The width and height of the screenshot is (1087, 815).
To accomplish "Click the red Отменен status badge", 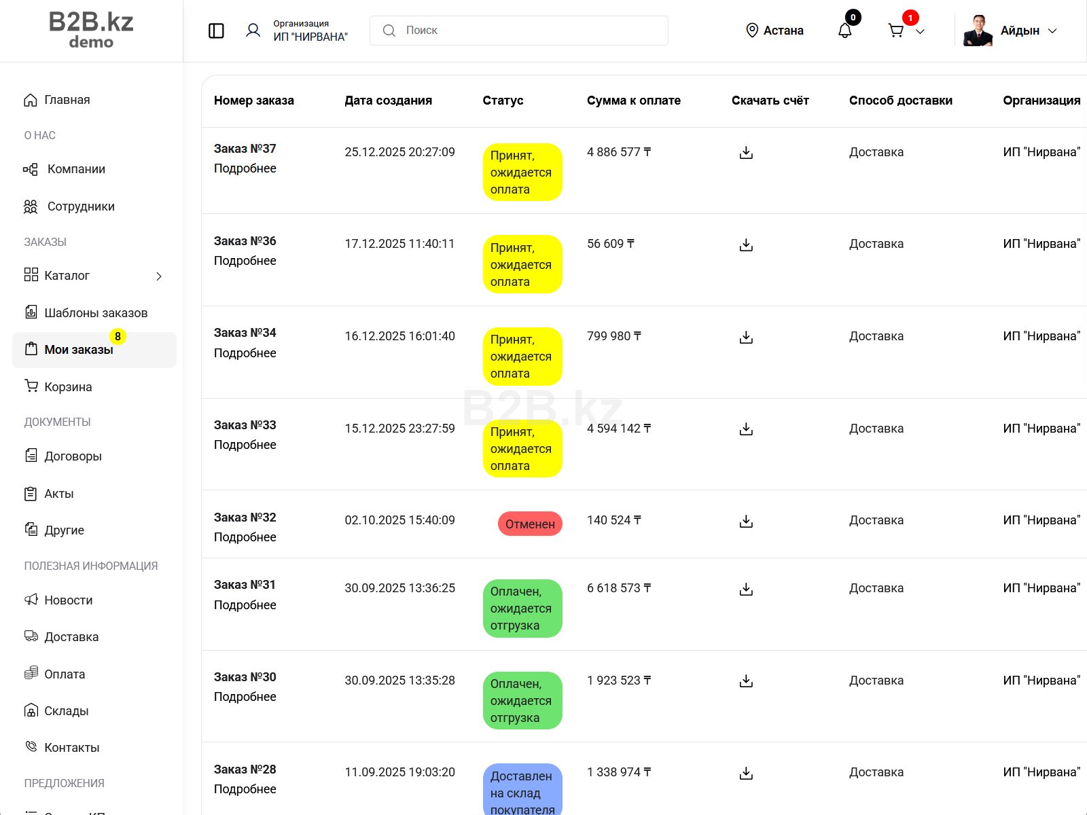I will 530,524.
